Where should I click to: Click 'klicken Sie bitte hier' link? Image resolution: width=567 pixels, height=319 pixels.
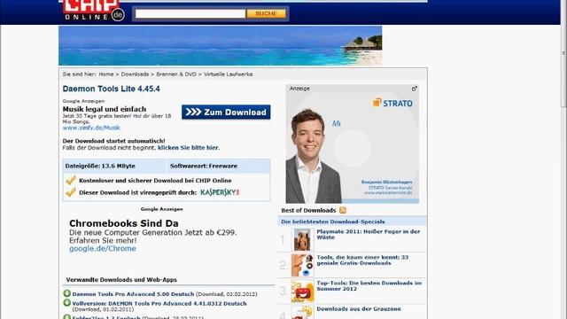coord(188,148)
